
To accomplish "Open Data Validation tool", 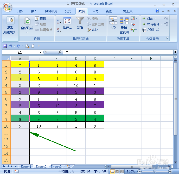I will tap(133, 18).
